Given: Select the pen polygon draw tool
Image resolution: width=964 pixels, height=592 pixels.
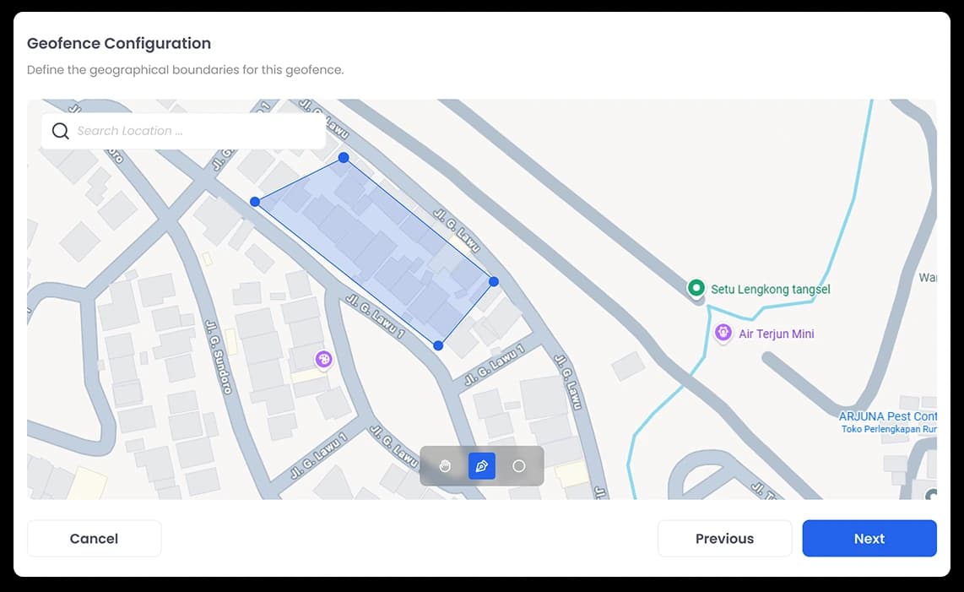Looking at the screenshot, I should pos(482,466).
